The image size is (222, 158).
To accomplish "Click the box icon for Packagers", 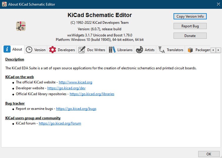I will click(190, 50).
